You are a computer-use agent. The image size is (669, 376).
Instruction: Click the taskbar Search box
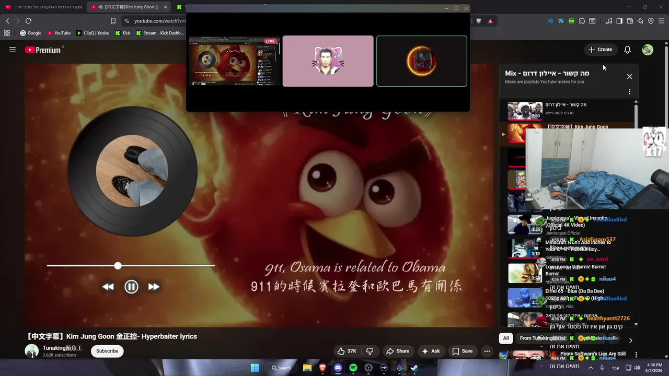tap(281, 368)
